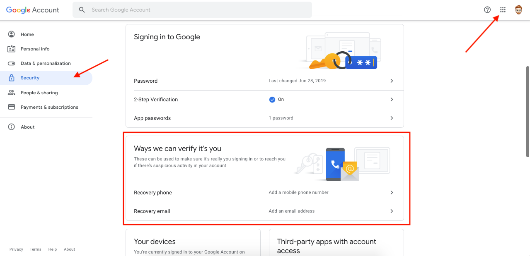Viewport: 530px width, 256px height.
Task: Click the phone and email illustration
Action: pyautogui.click(x=342, y=163)
